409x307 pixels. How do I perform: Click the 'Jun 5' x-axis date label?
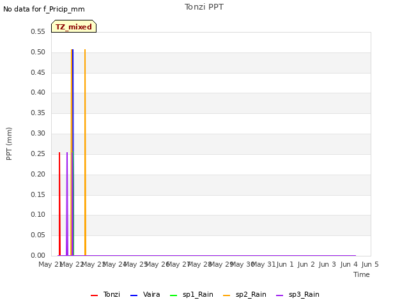point(370,264)
